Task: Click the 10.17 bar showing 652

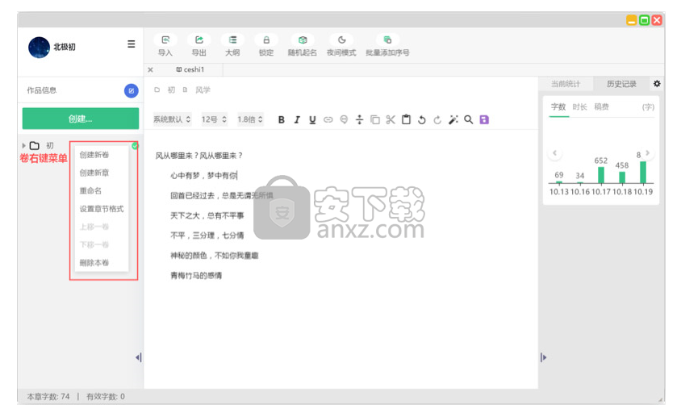Action: 601,175
